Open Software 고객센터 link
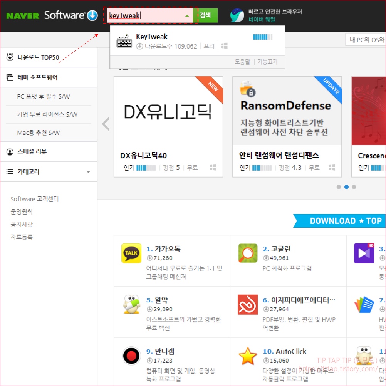The width and height of the screenshot is (386, 386). click(34, 199)
